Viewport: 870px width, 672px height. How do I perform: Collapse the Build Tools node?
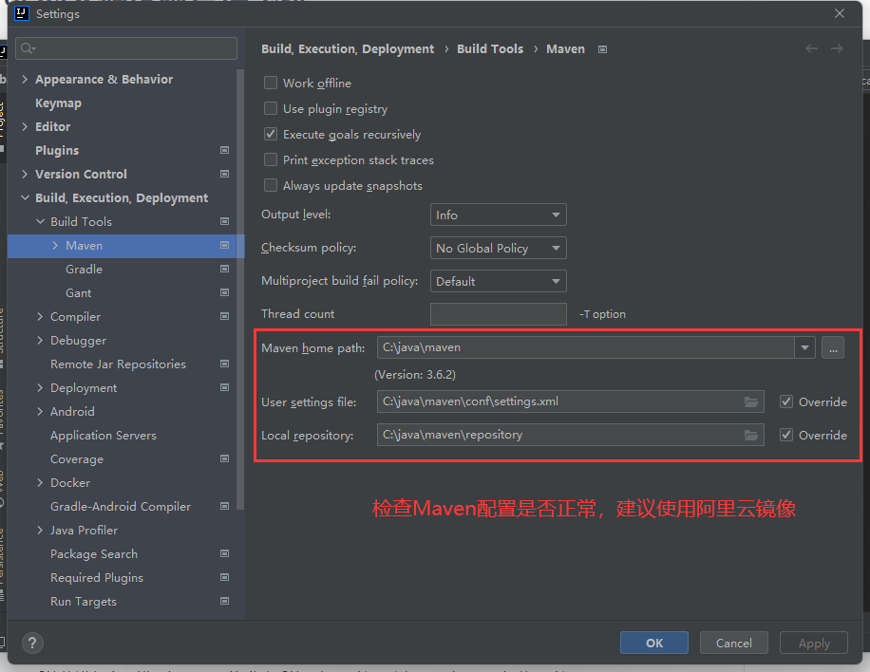click(40, 222)
